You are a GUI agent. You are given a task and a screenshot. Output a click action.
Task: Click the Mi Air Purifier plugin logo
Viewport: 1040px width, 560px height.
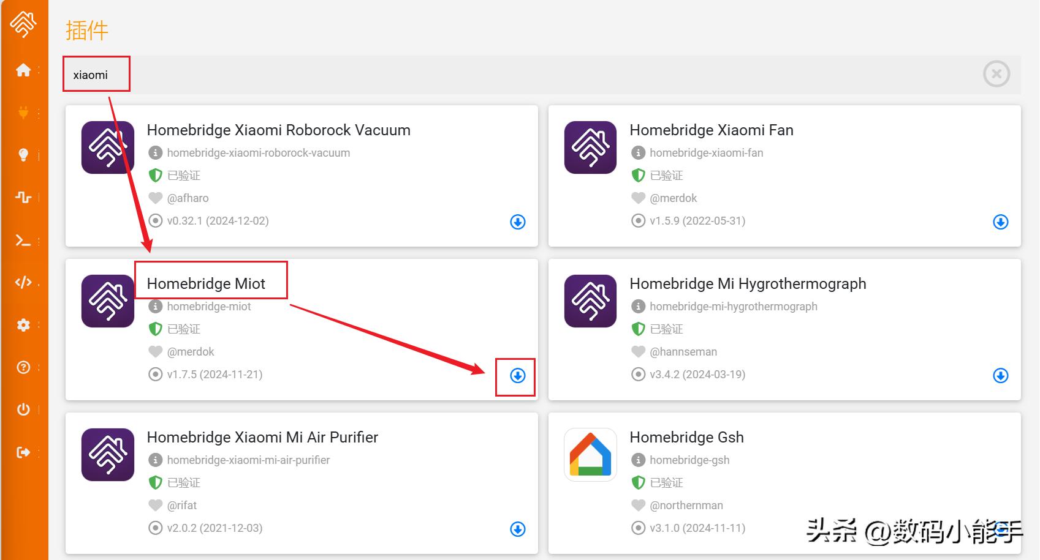[108, 455]
